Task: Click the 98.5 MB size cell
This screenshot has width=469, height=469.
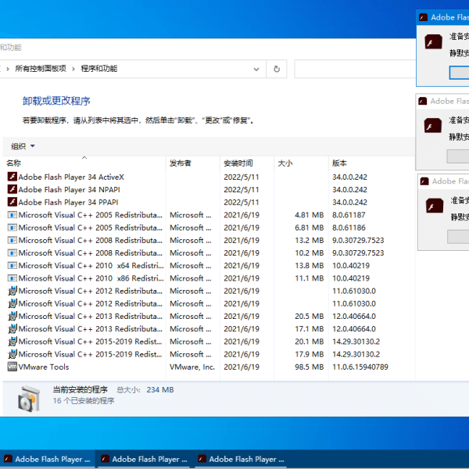Action: pyautogui.click(x=310, y=367)
